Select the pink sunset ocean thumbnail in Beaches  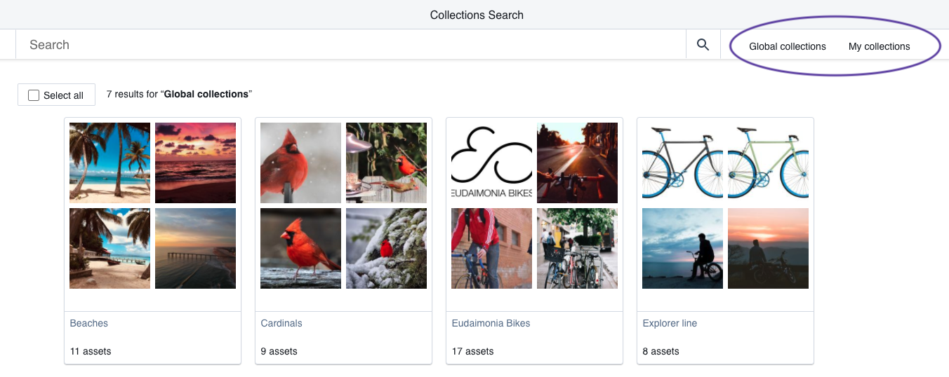click(195, 163)
